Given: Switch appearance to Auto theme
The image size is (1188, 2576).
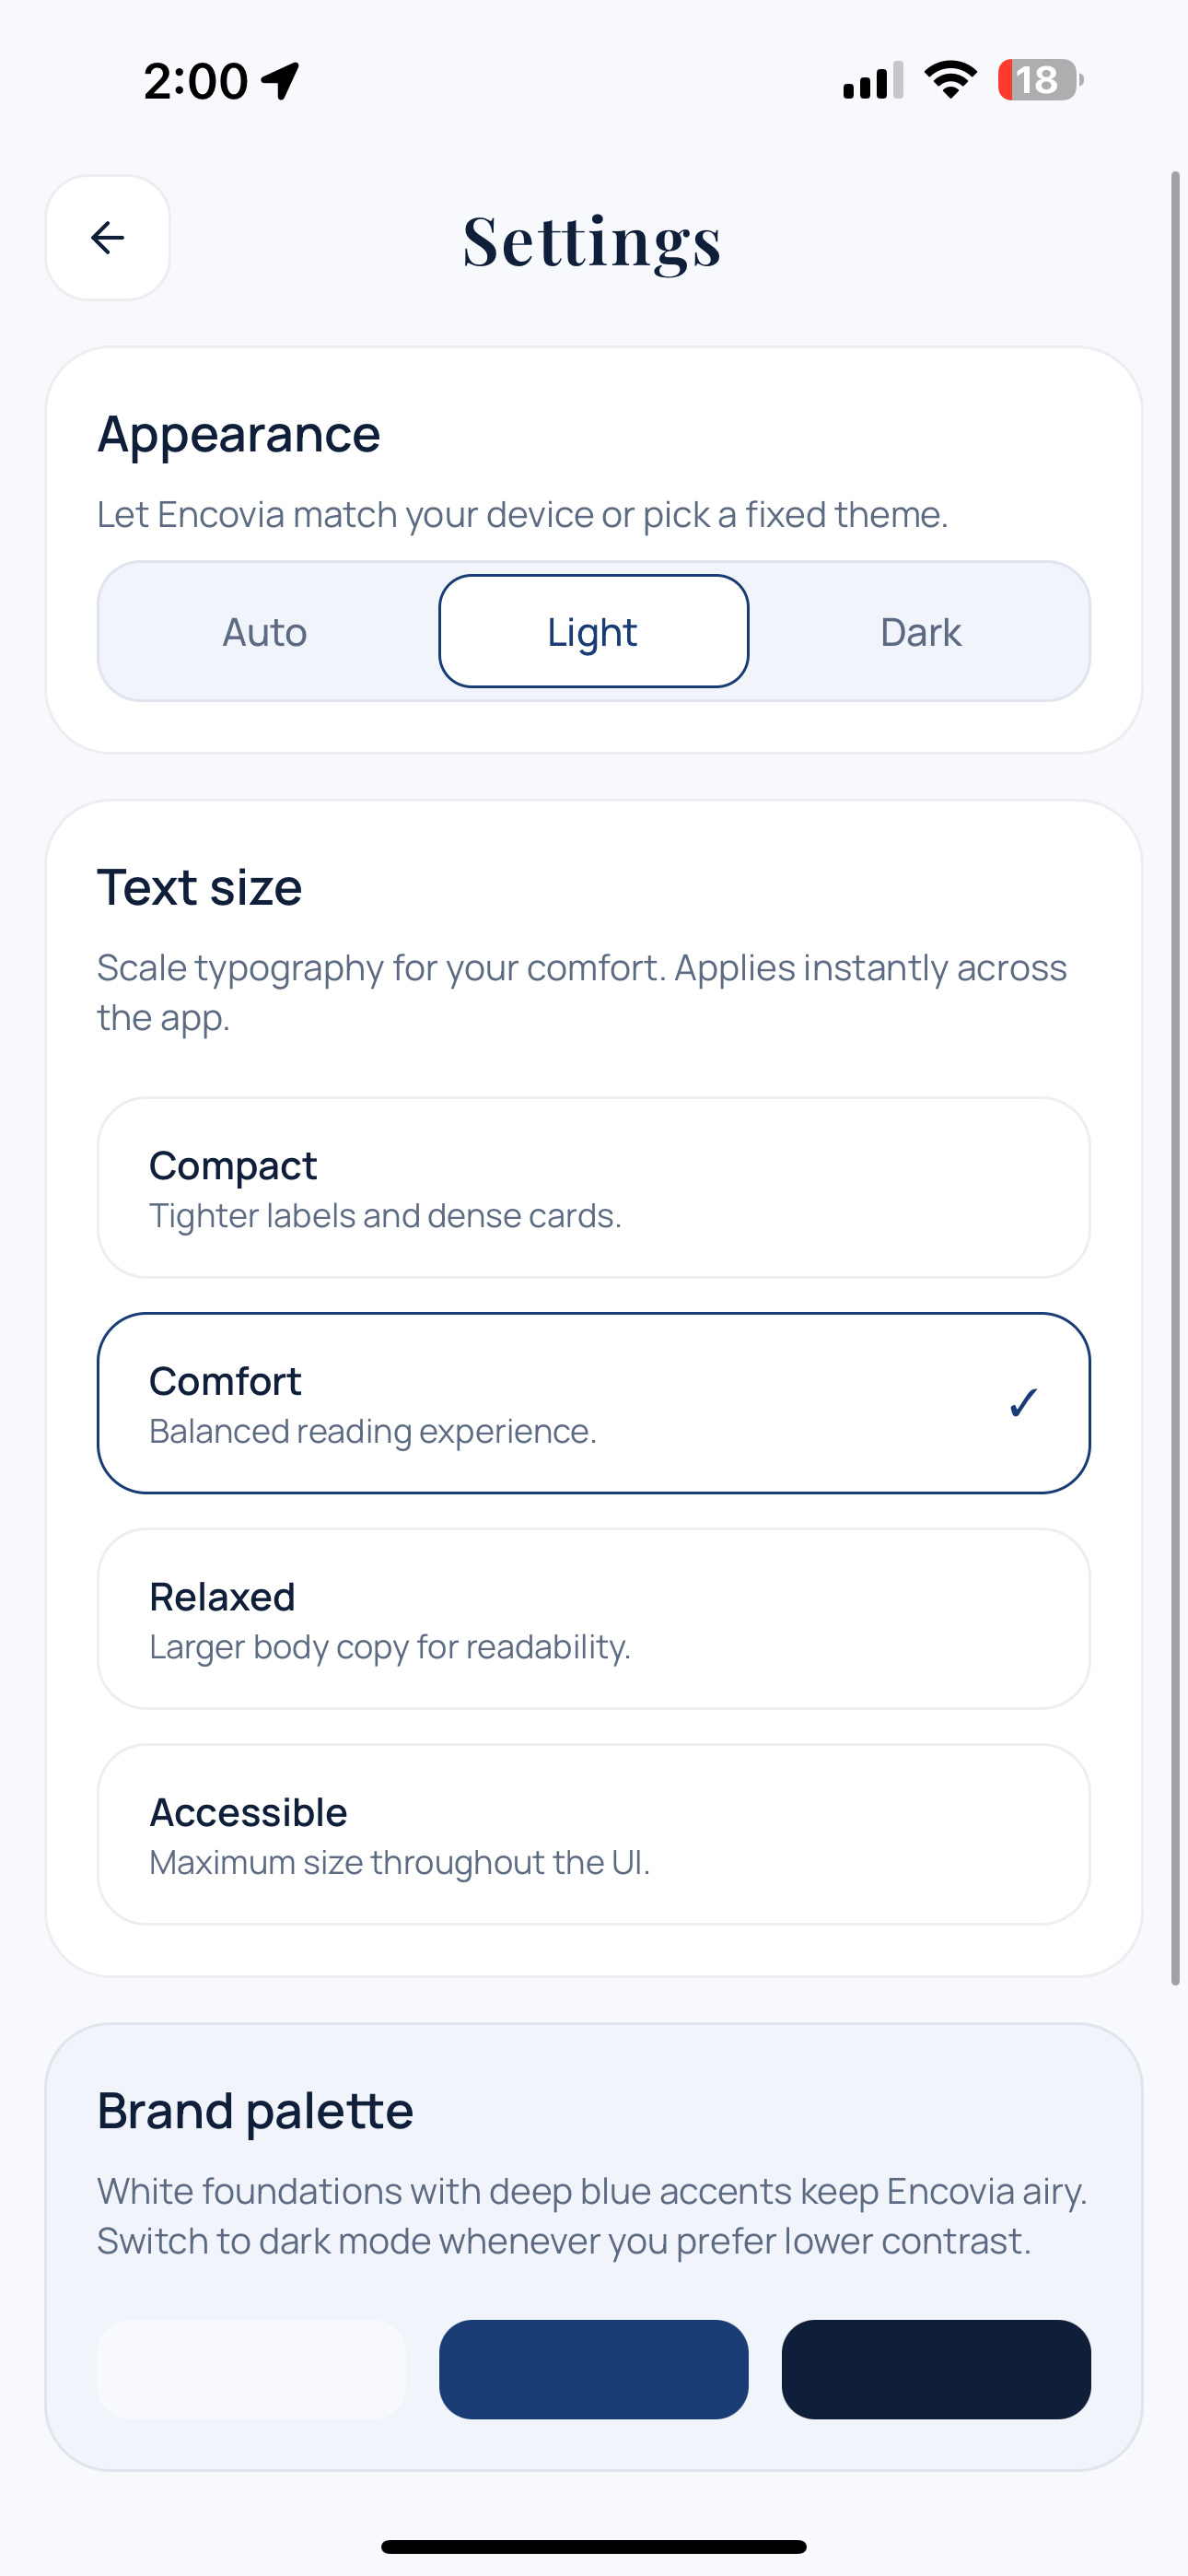Looking at the screenshot, I should click(265, 632).
